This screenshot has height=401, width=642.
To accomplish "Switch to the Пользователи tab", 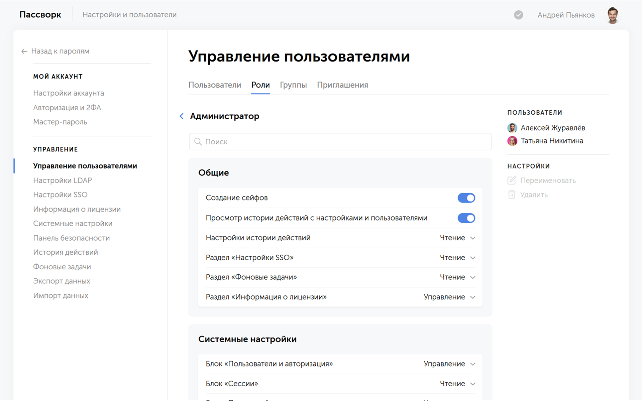I will click(x=215, y=85).
